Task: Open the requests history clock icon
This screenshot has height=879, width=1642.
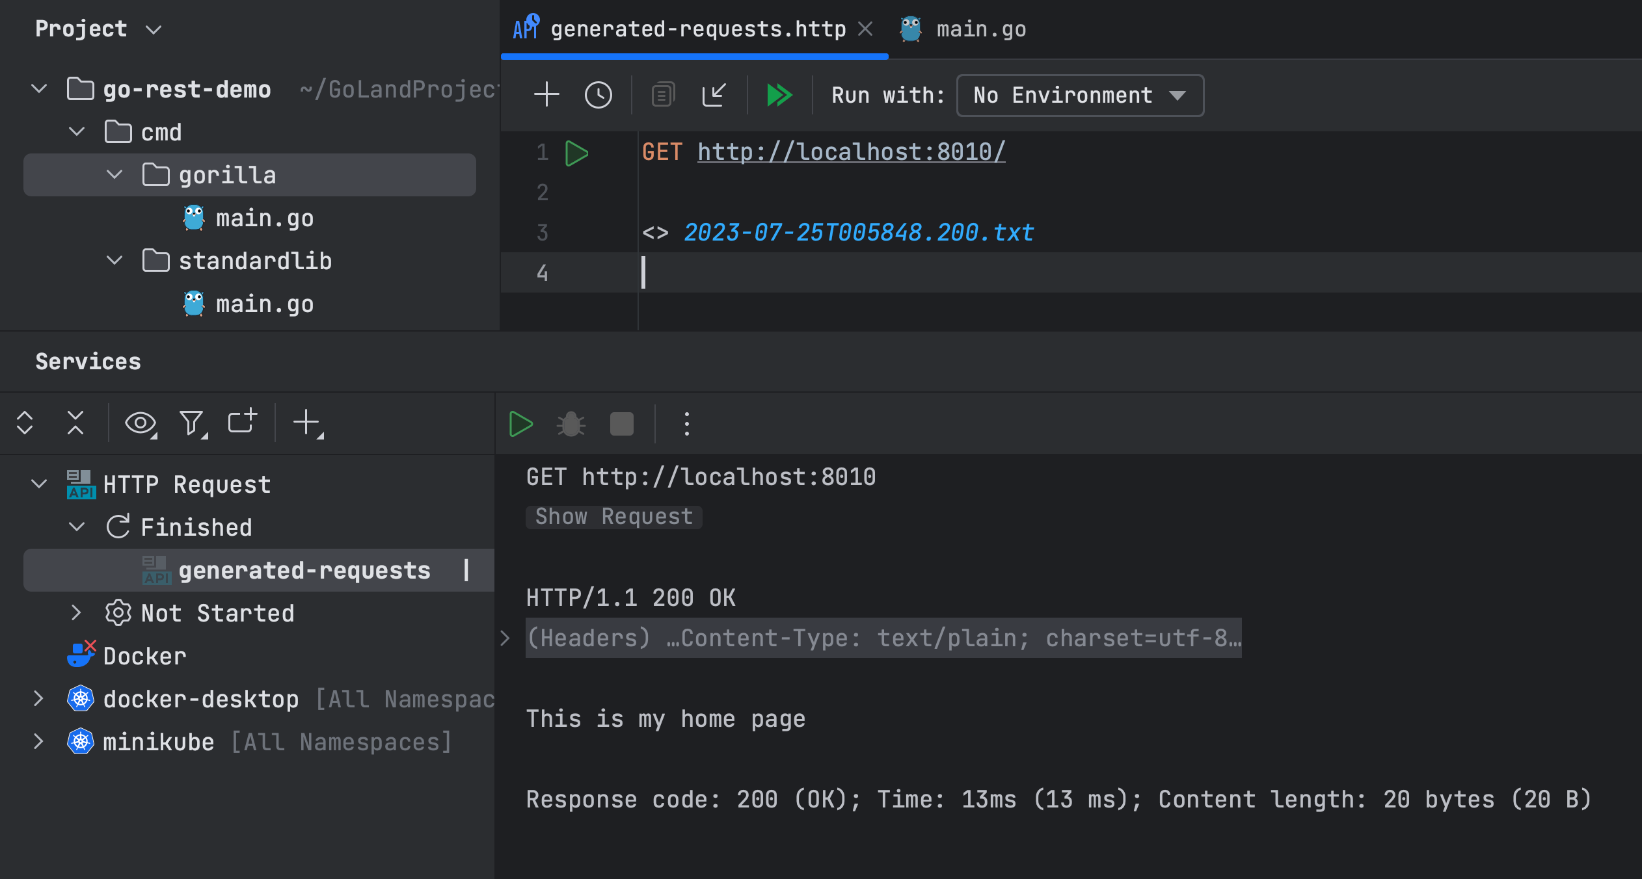Action: (x=598, y=95)
